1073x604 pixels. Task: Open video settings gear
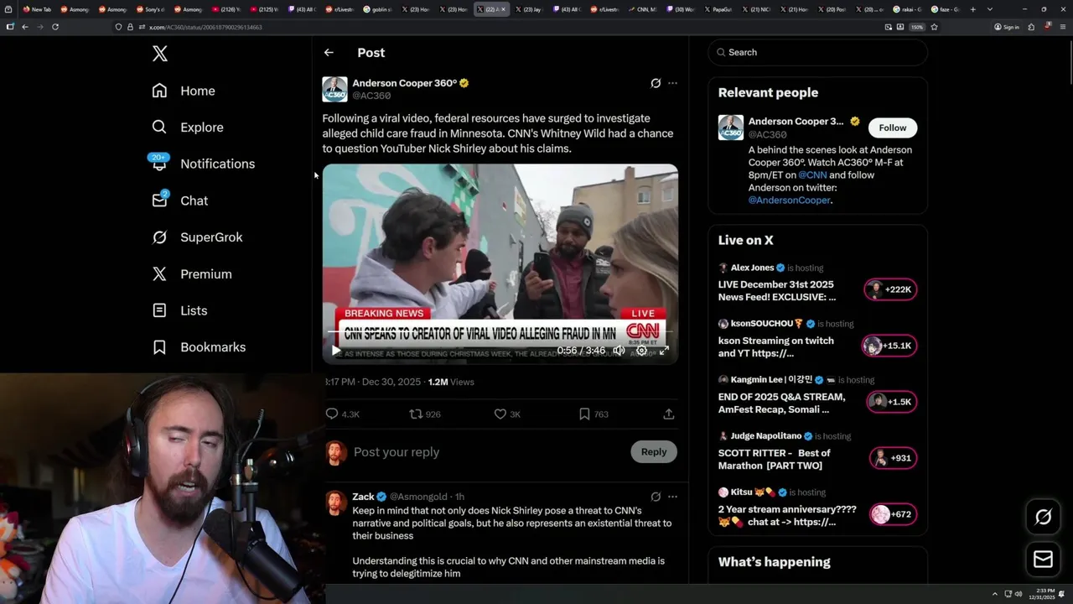coord(641,351)
